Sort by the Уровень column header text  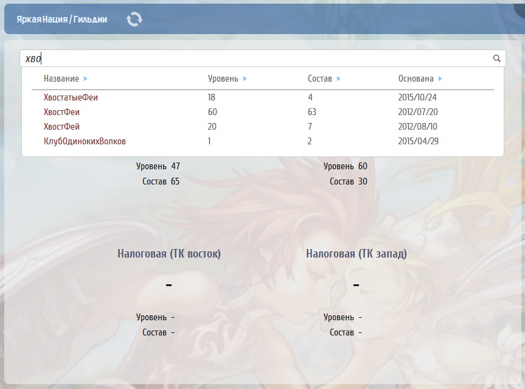(223, 79)
